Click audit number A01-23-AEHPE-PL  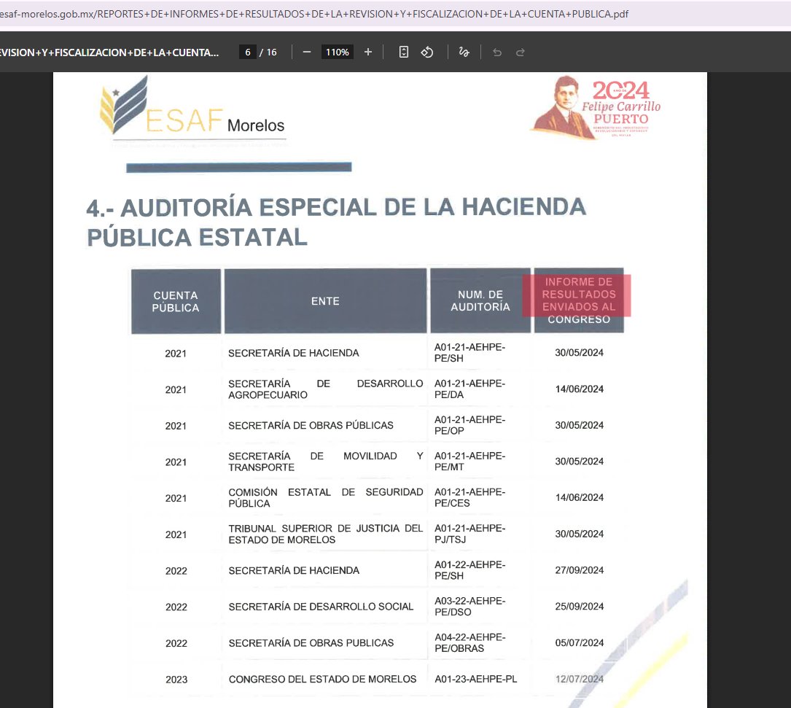(476, 680)
